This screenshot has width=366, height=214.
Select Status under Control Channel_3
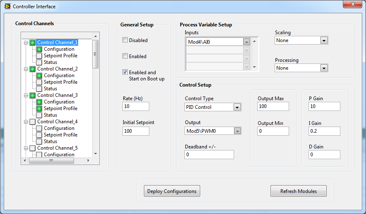50,115
